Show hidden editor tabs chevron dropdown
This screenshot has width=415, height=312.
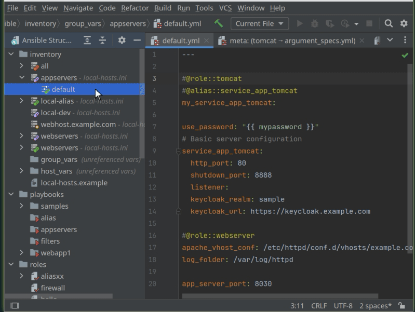click(x=390, y=40)
